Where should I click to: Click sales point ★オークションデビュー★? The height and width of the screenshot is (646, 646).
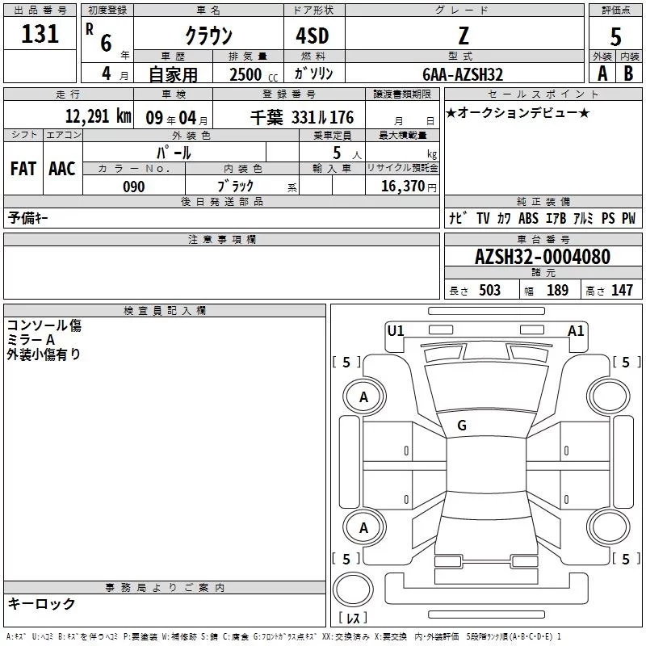pos(518,112)
